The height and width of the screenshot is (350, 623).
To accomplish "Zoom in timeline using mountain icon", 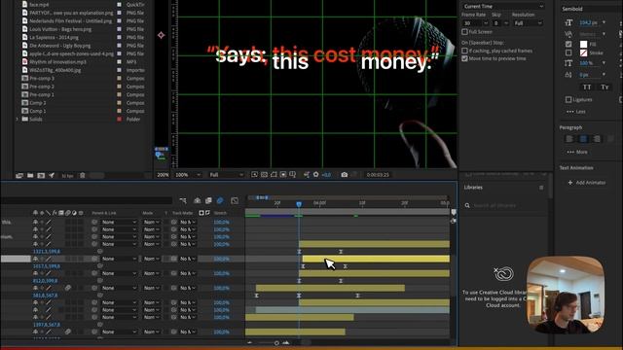I will pyautogui.click(x=286, y=343).
